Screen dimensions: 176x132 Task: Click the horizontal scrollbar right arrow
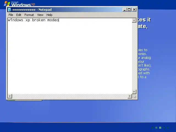(130, 96)
